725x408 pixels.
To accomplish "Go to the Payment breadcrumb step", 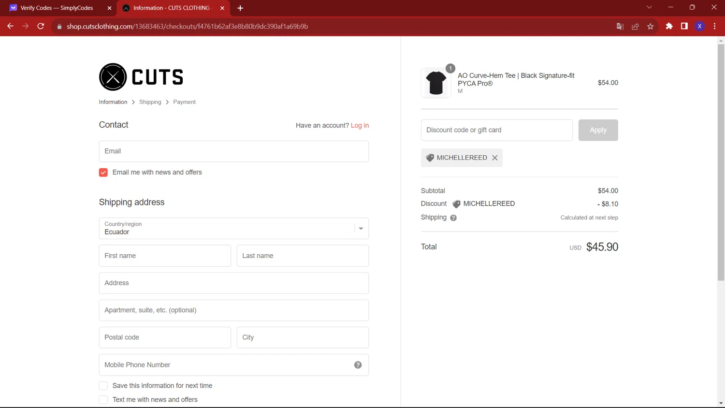I will tap(184, 102).
